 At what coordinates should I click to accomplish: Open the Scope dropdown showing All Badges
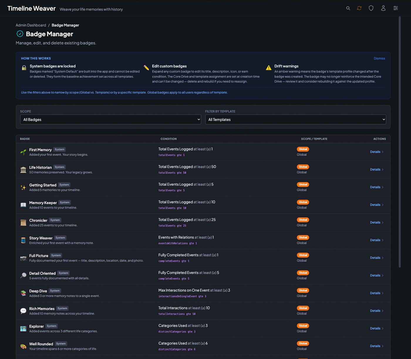tap(110, 119)
